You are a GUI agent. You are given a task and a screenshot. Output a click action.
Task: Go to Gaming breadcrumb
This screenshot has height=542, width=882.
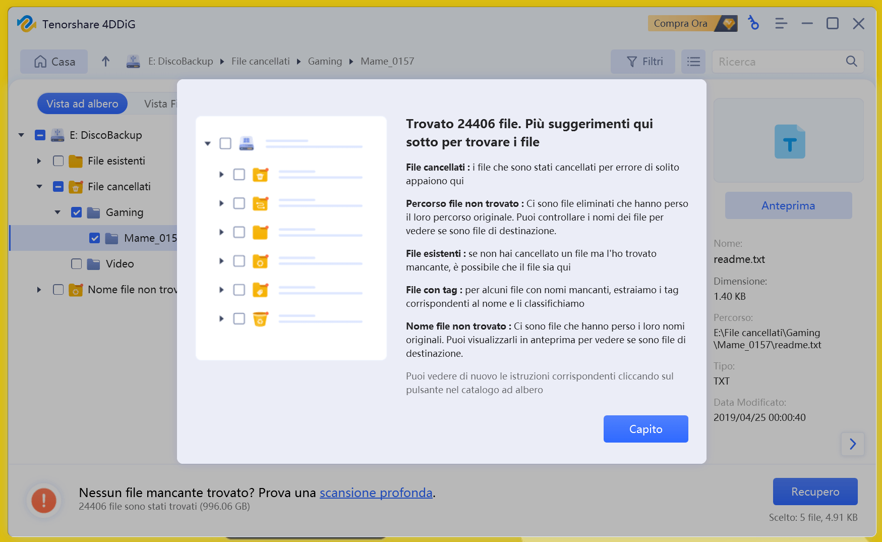tap(325, 62)
